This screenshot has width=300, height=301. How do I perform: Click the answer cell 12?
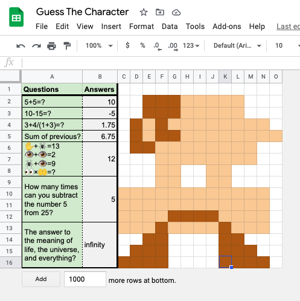[100, 159]
